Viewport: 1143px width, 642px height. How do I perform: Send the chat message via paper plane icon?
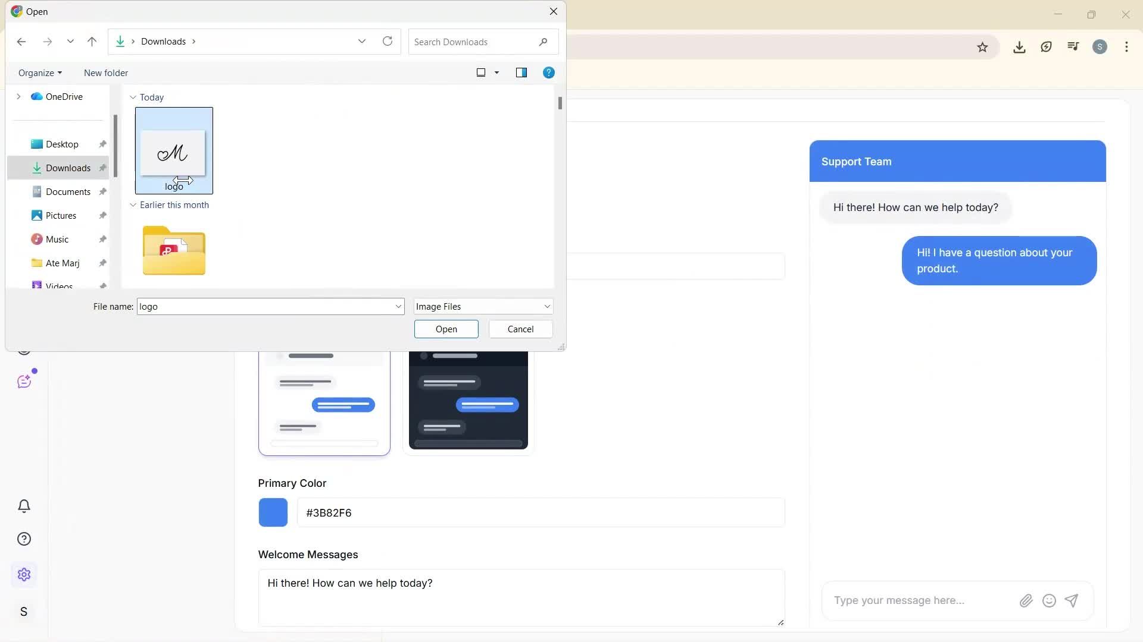click(x=1072, y=600)
